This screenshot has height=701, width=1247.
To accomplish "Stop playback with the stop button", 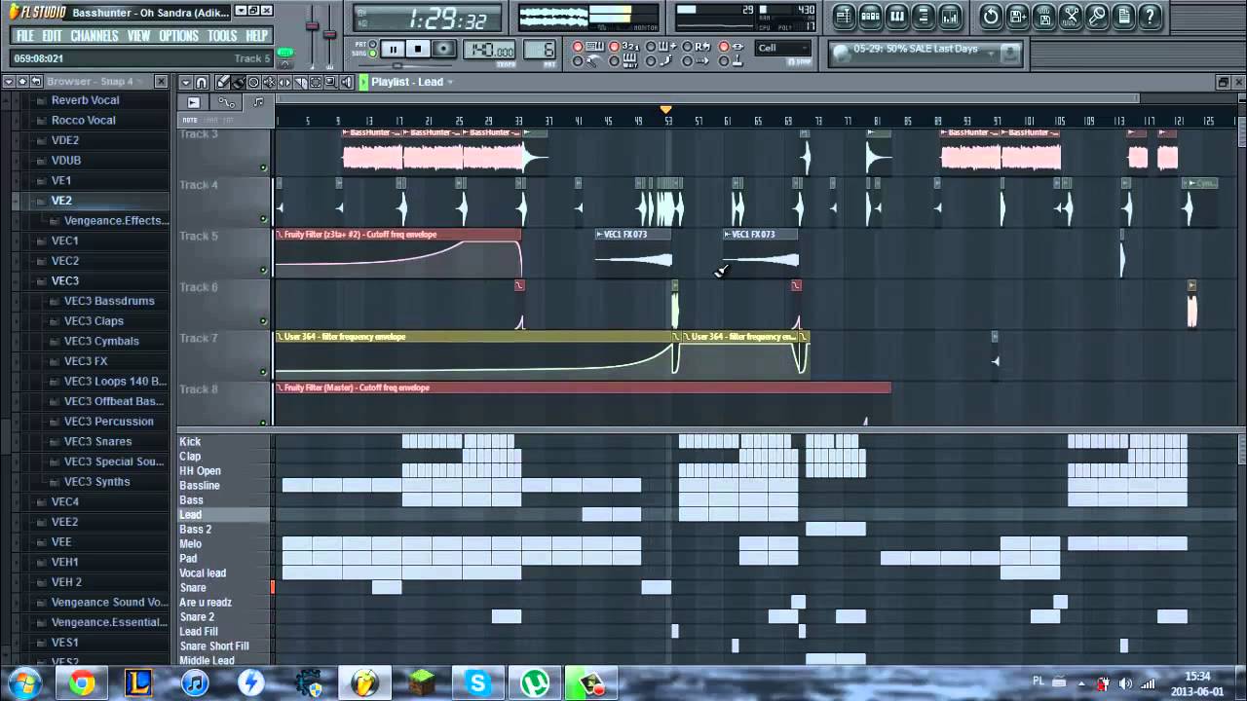I will (418, 49).
